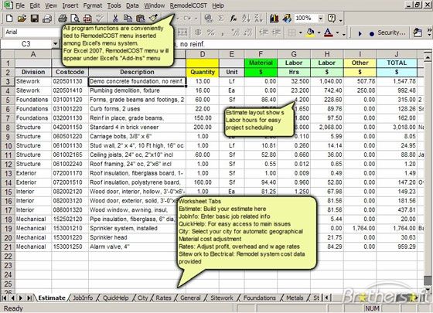Click the vertical scrollbar thumb
This screenshot has width=433, height=313.
[x=428, y=281]
